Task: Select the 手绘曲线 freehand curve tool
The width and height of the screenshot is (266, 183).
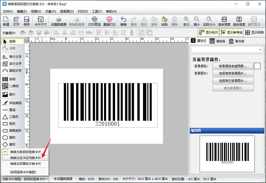Action: (x=12, y=103)
